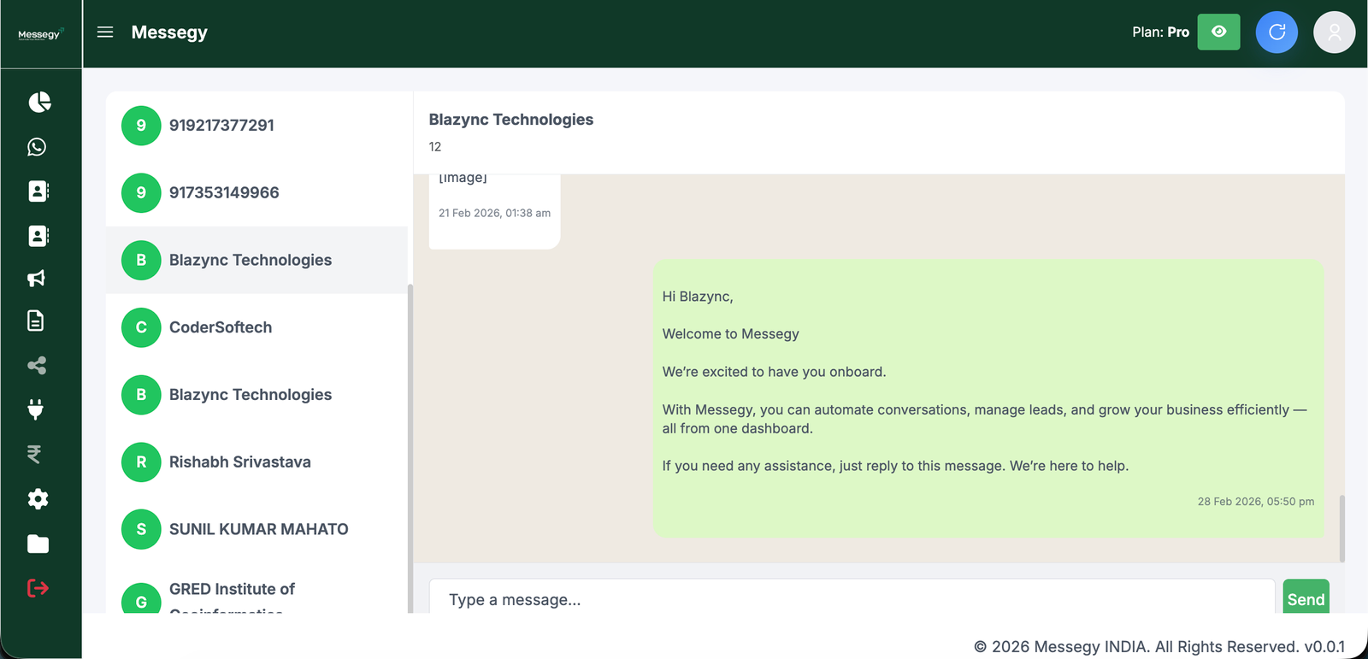Click the 21 Feb 2026, 01:38 am timestamp
1368x659 pixels.
[494, 213]
